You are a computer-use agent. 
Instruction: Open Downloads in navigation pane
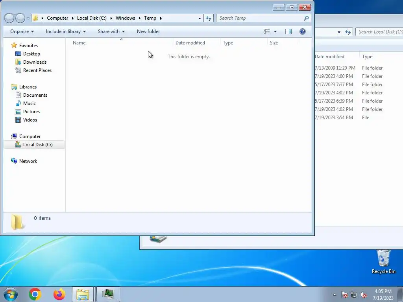pyautogui.click(x=35, y=62)
